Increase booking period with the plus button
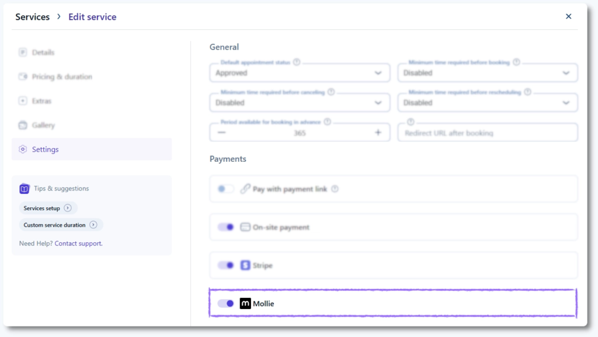 pos(378,133)
